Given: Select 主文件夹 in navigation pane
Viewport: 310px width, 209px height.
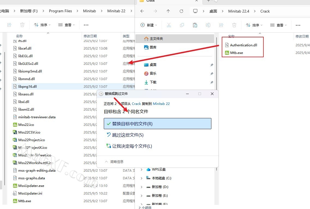Looking at the screenshot, I should click(175, 38).
